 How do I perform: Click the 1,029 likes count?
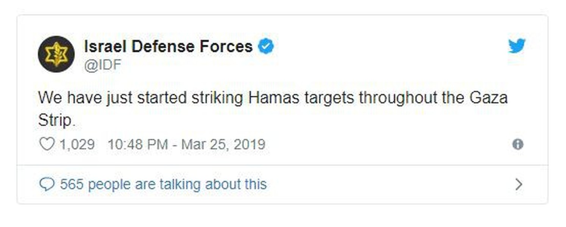coord(77,144)
